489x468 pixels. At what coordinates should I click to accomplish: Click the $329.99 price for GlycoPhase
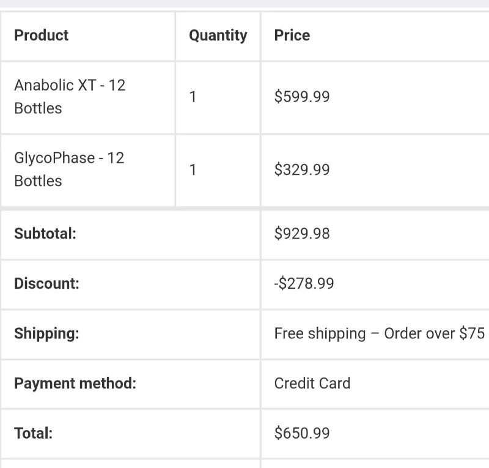pos(302,169)
